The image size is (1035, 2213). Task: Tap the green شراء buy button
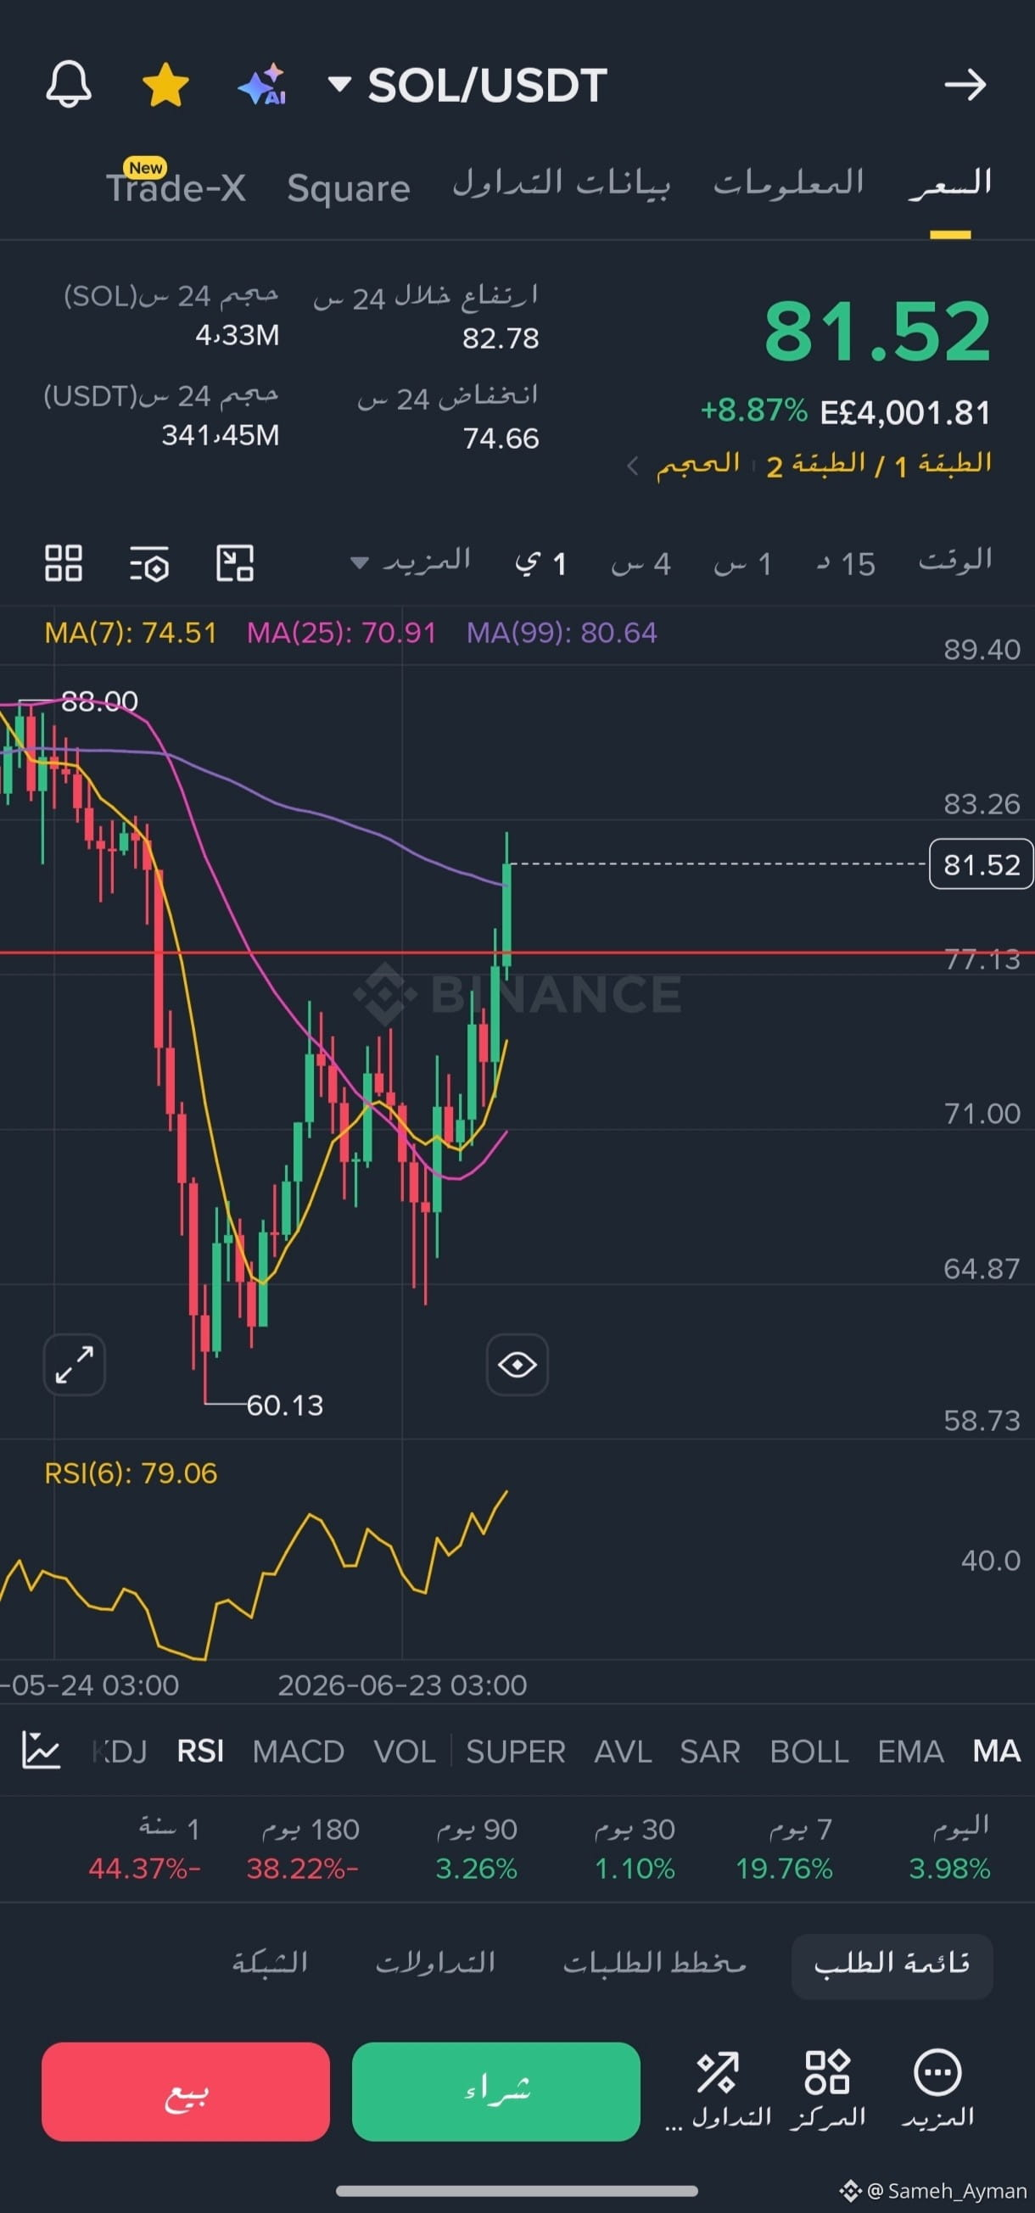coord(496,2092)
